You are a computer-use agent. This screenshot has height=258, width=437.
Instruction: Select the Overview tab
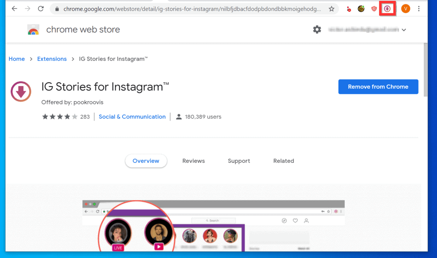(x=146, y=161)
